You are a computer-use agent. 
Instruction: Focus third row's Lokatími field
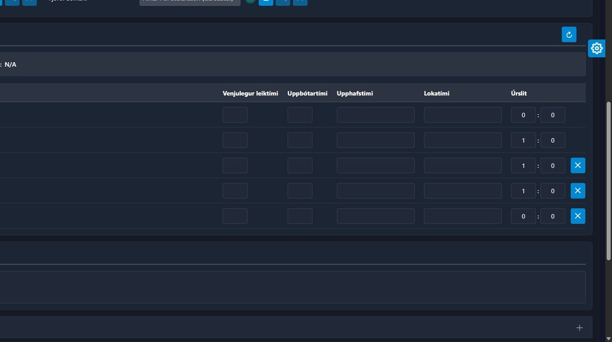463,165
